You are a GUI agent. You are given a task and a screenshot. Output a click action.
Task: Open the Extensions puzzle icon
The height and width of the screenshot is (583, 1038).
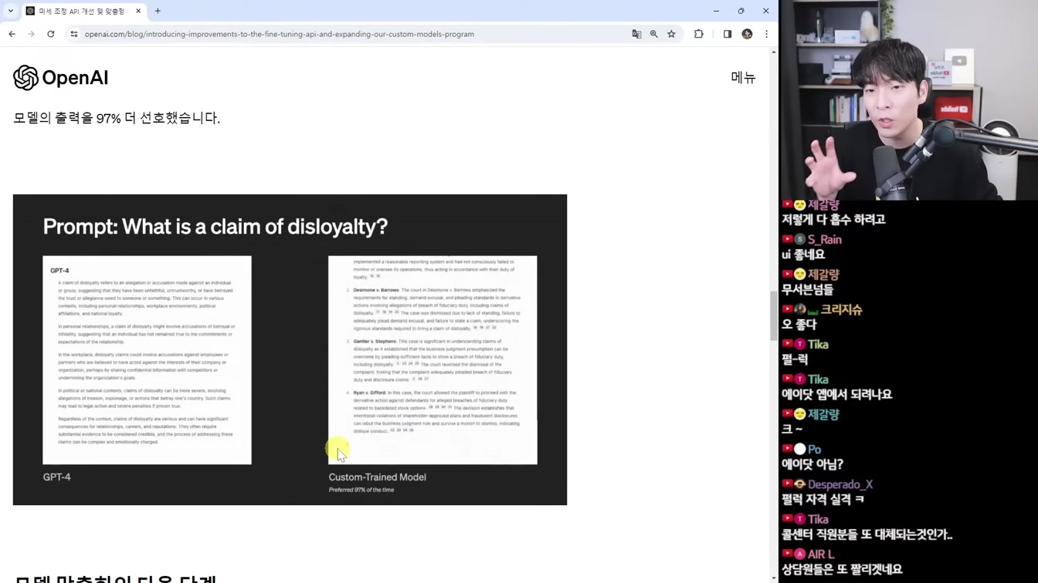[x=699, y=34]
